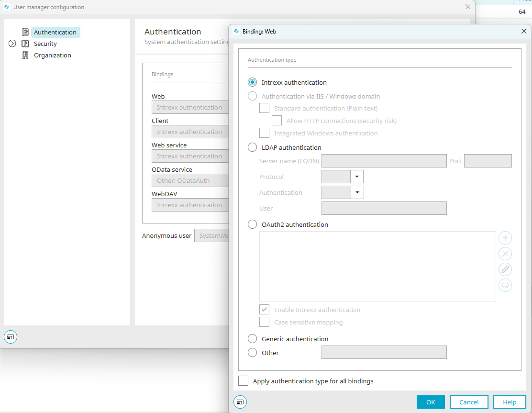This screenshot has height=413, width=532.
Task: Click the LDAP Port field
Action: 488,161
